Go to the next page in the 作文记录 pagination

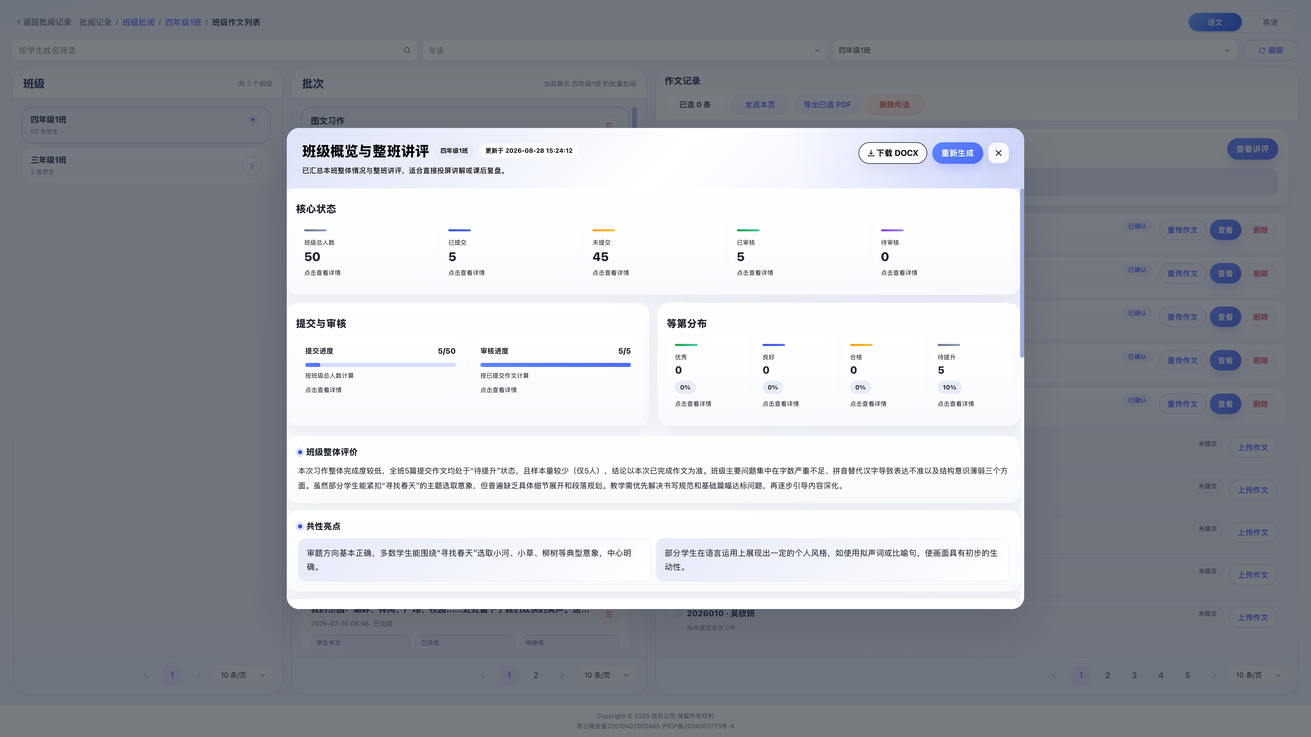(1214, 676)
